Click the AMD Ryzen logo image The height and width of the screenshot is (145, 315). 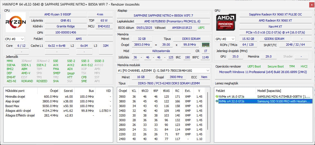[16, 22]
